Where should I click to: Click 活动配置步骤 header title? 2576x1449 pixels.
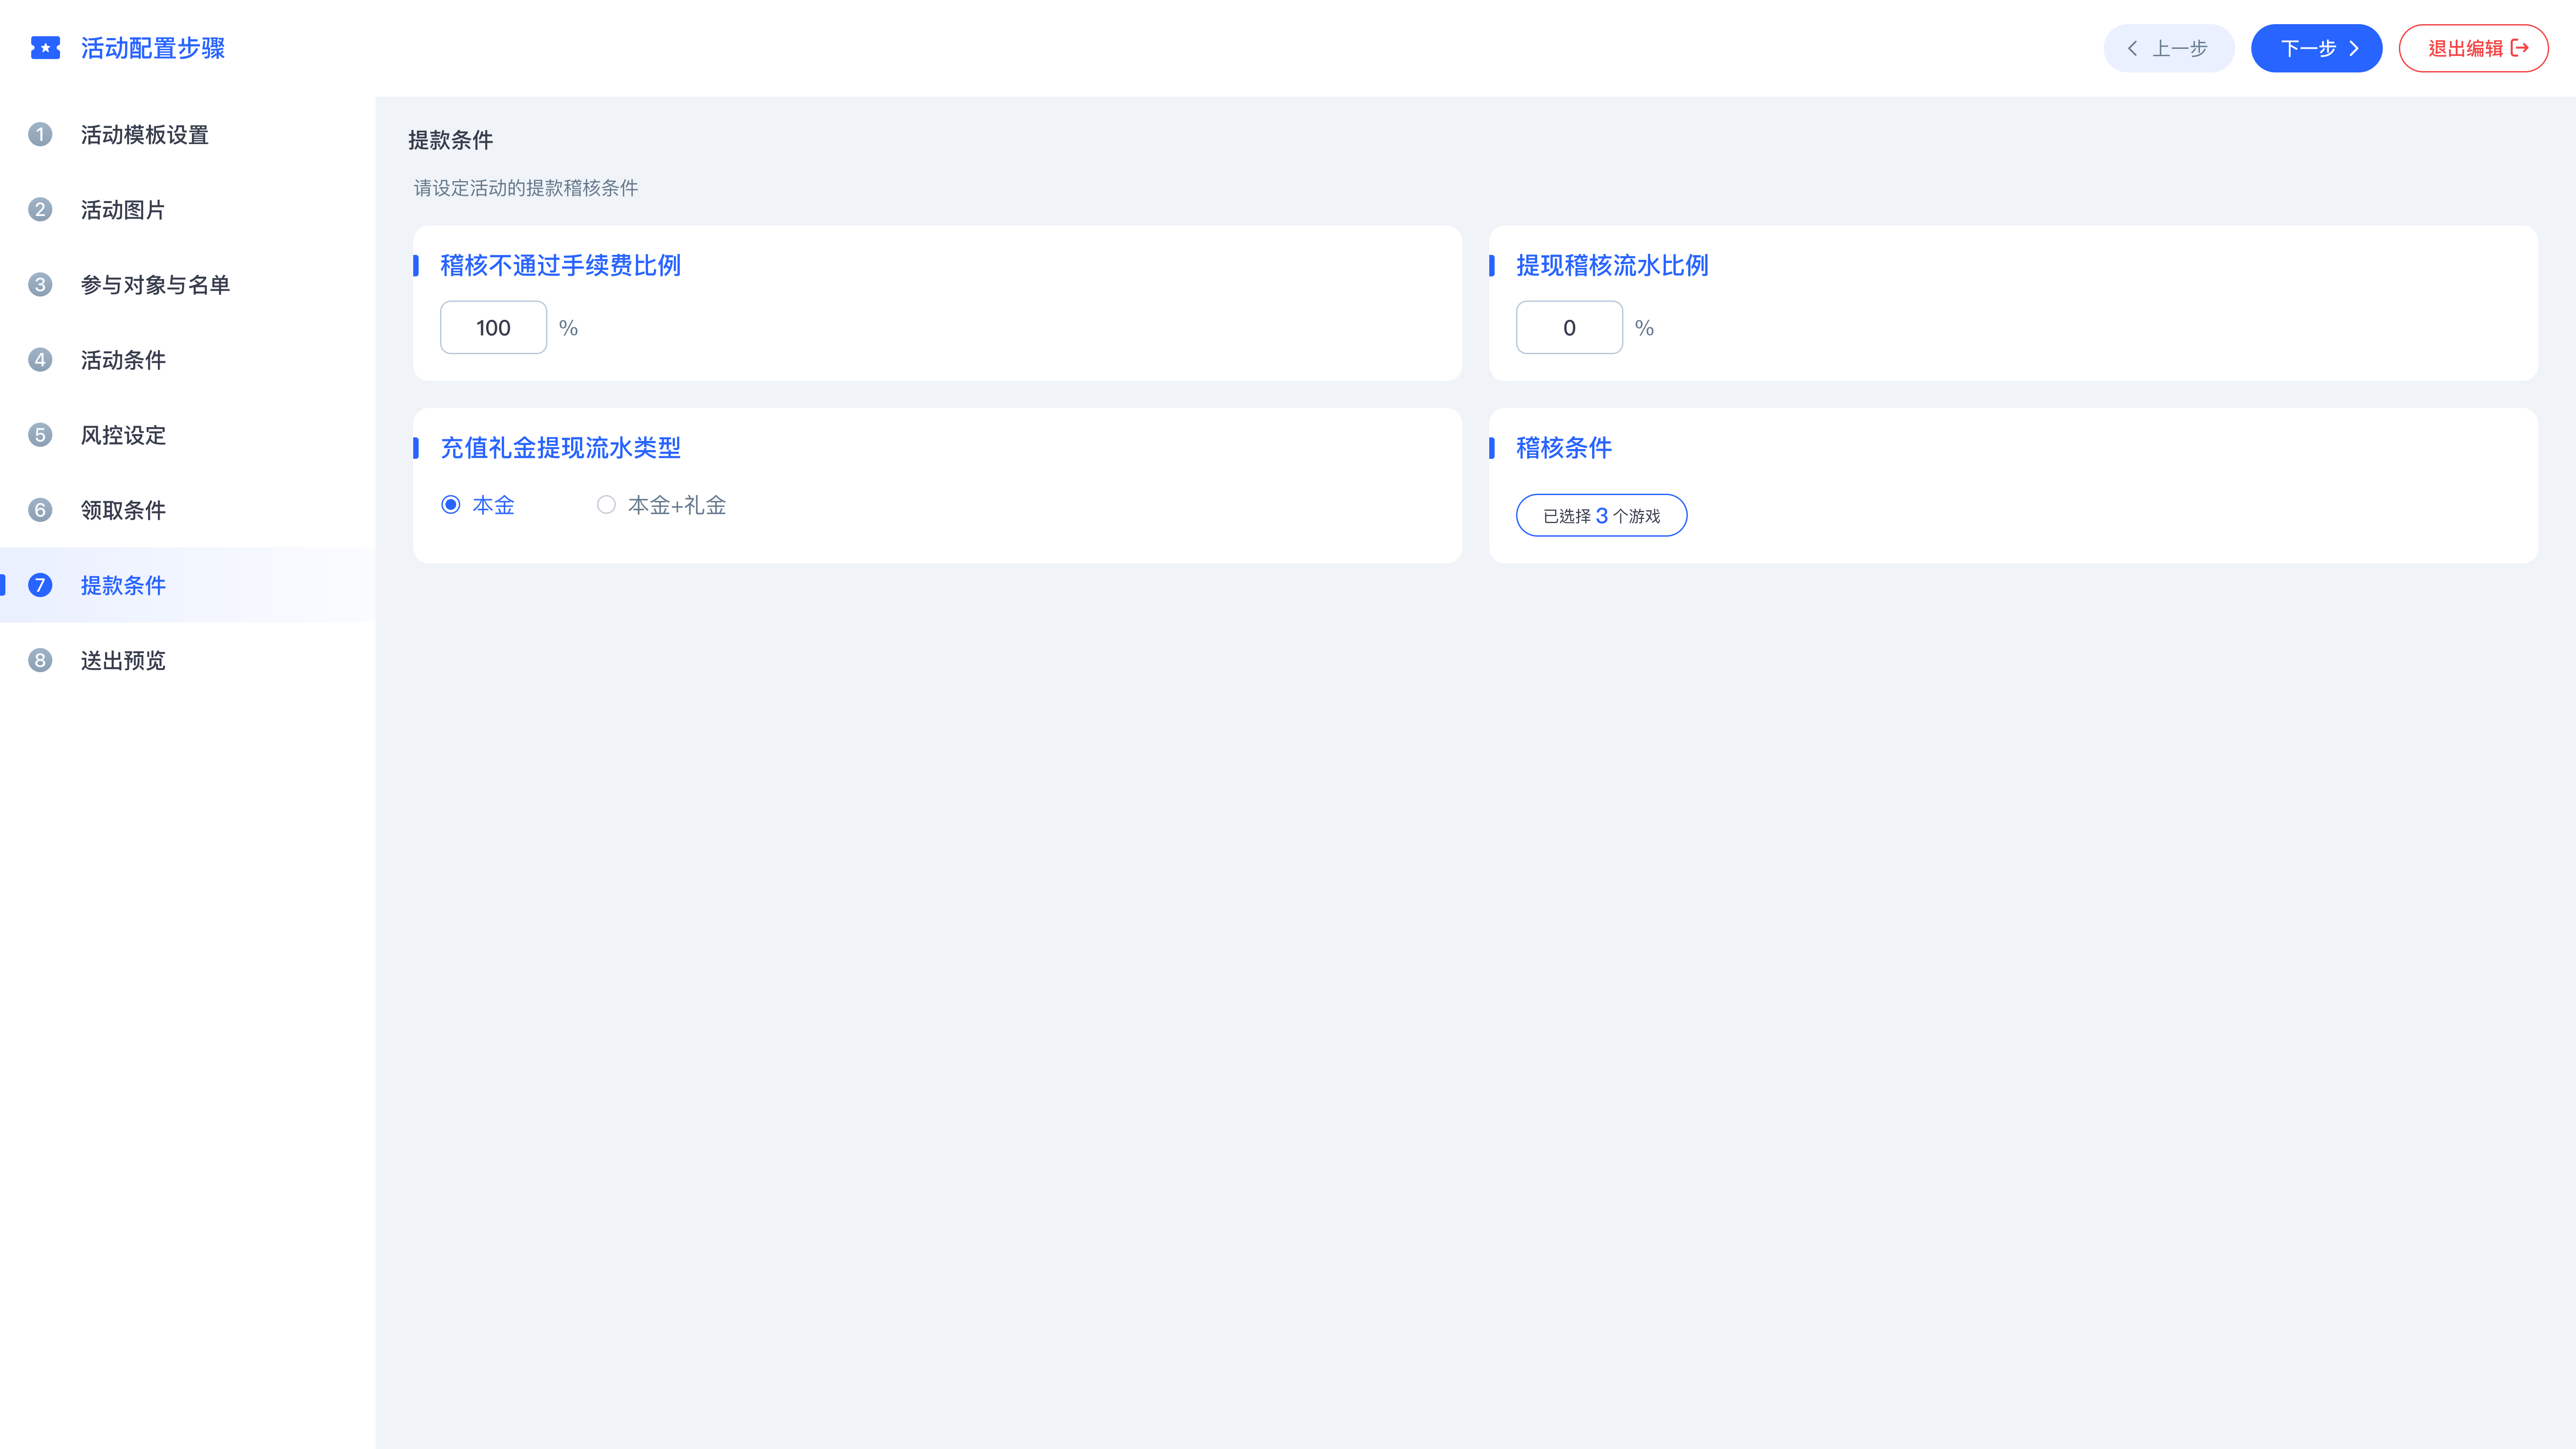(152, 48)
